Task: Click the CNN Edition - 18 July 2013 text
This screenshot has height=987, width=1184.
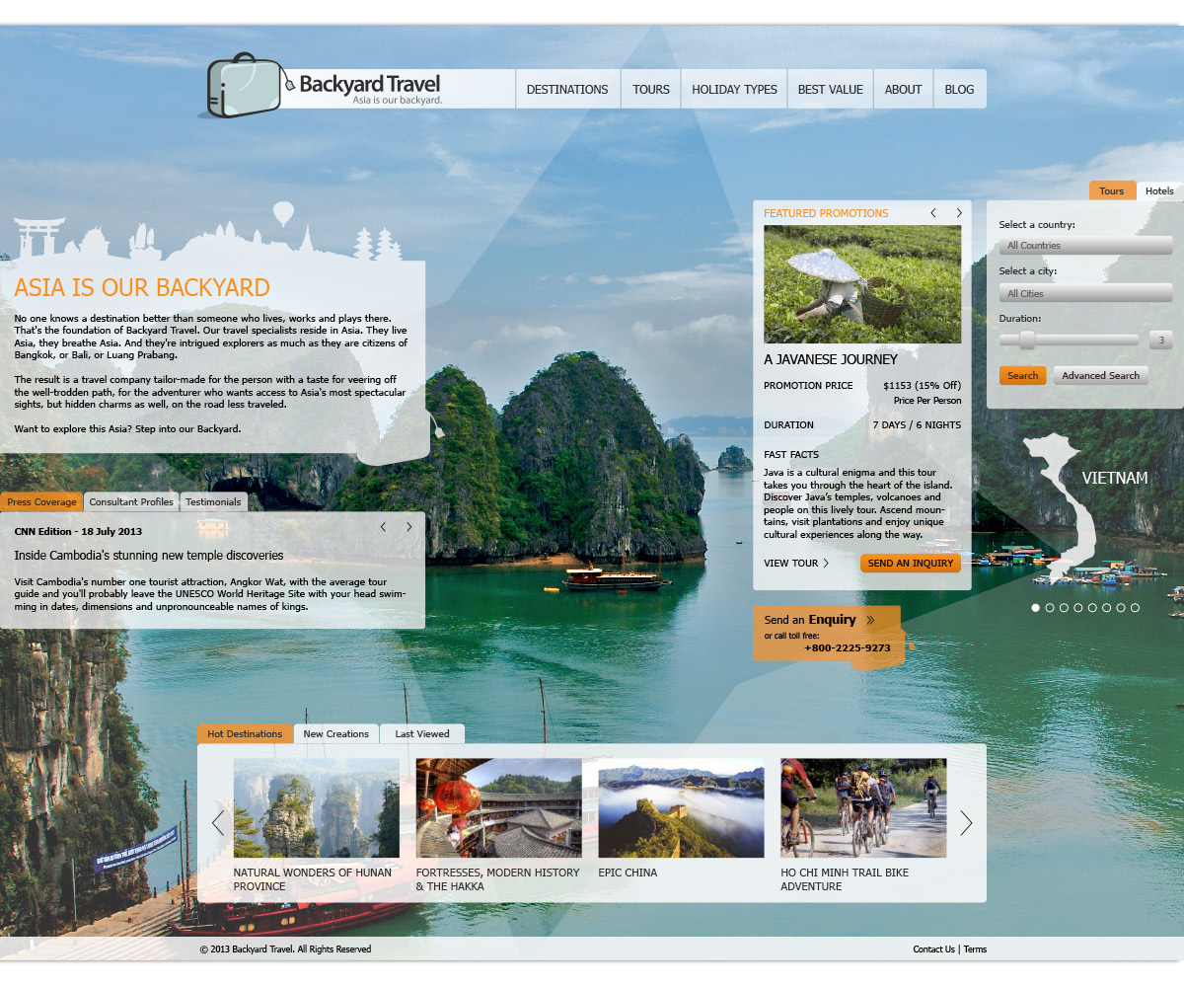Action: [80, 531]
